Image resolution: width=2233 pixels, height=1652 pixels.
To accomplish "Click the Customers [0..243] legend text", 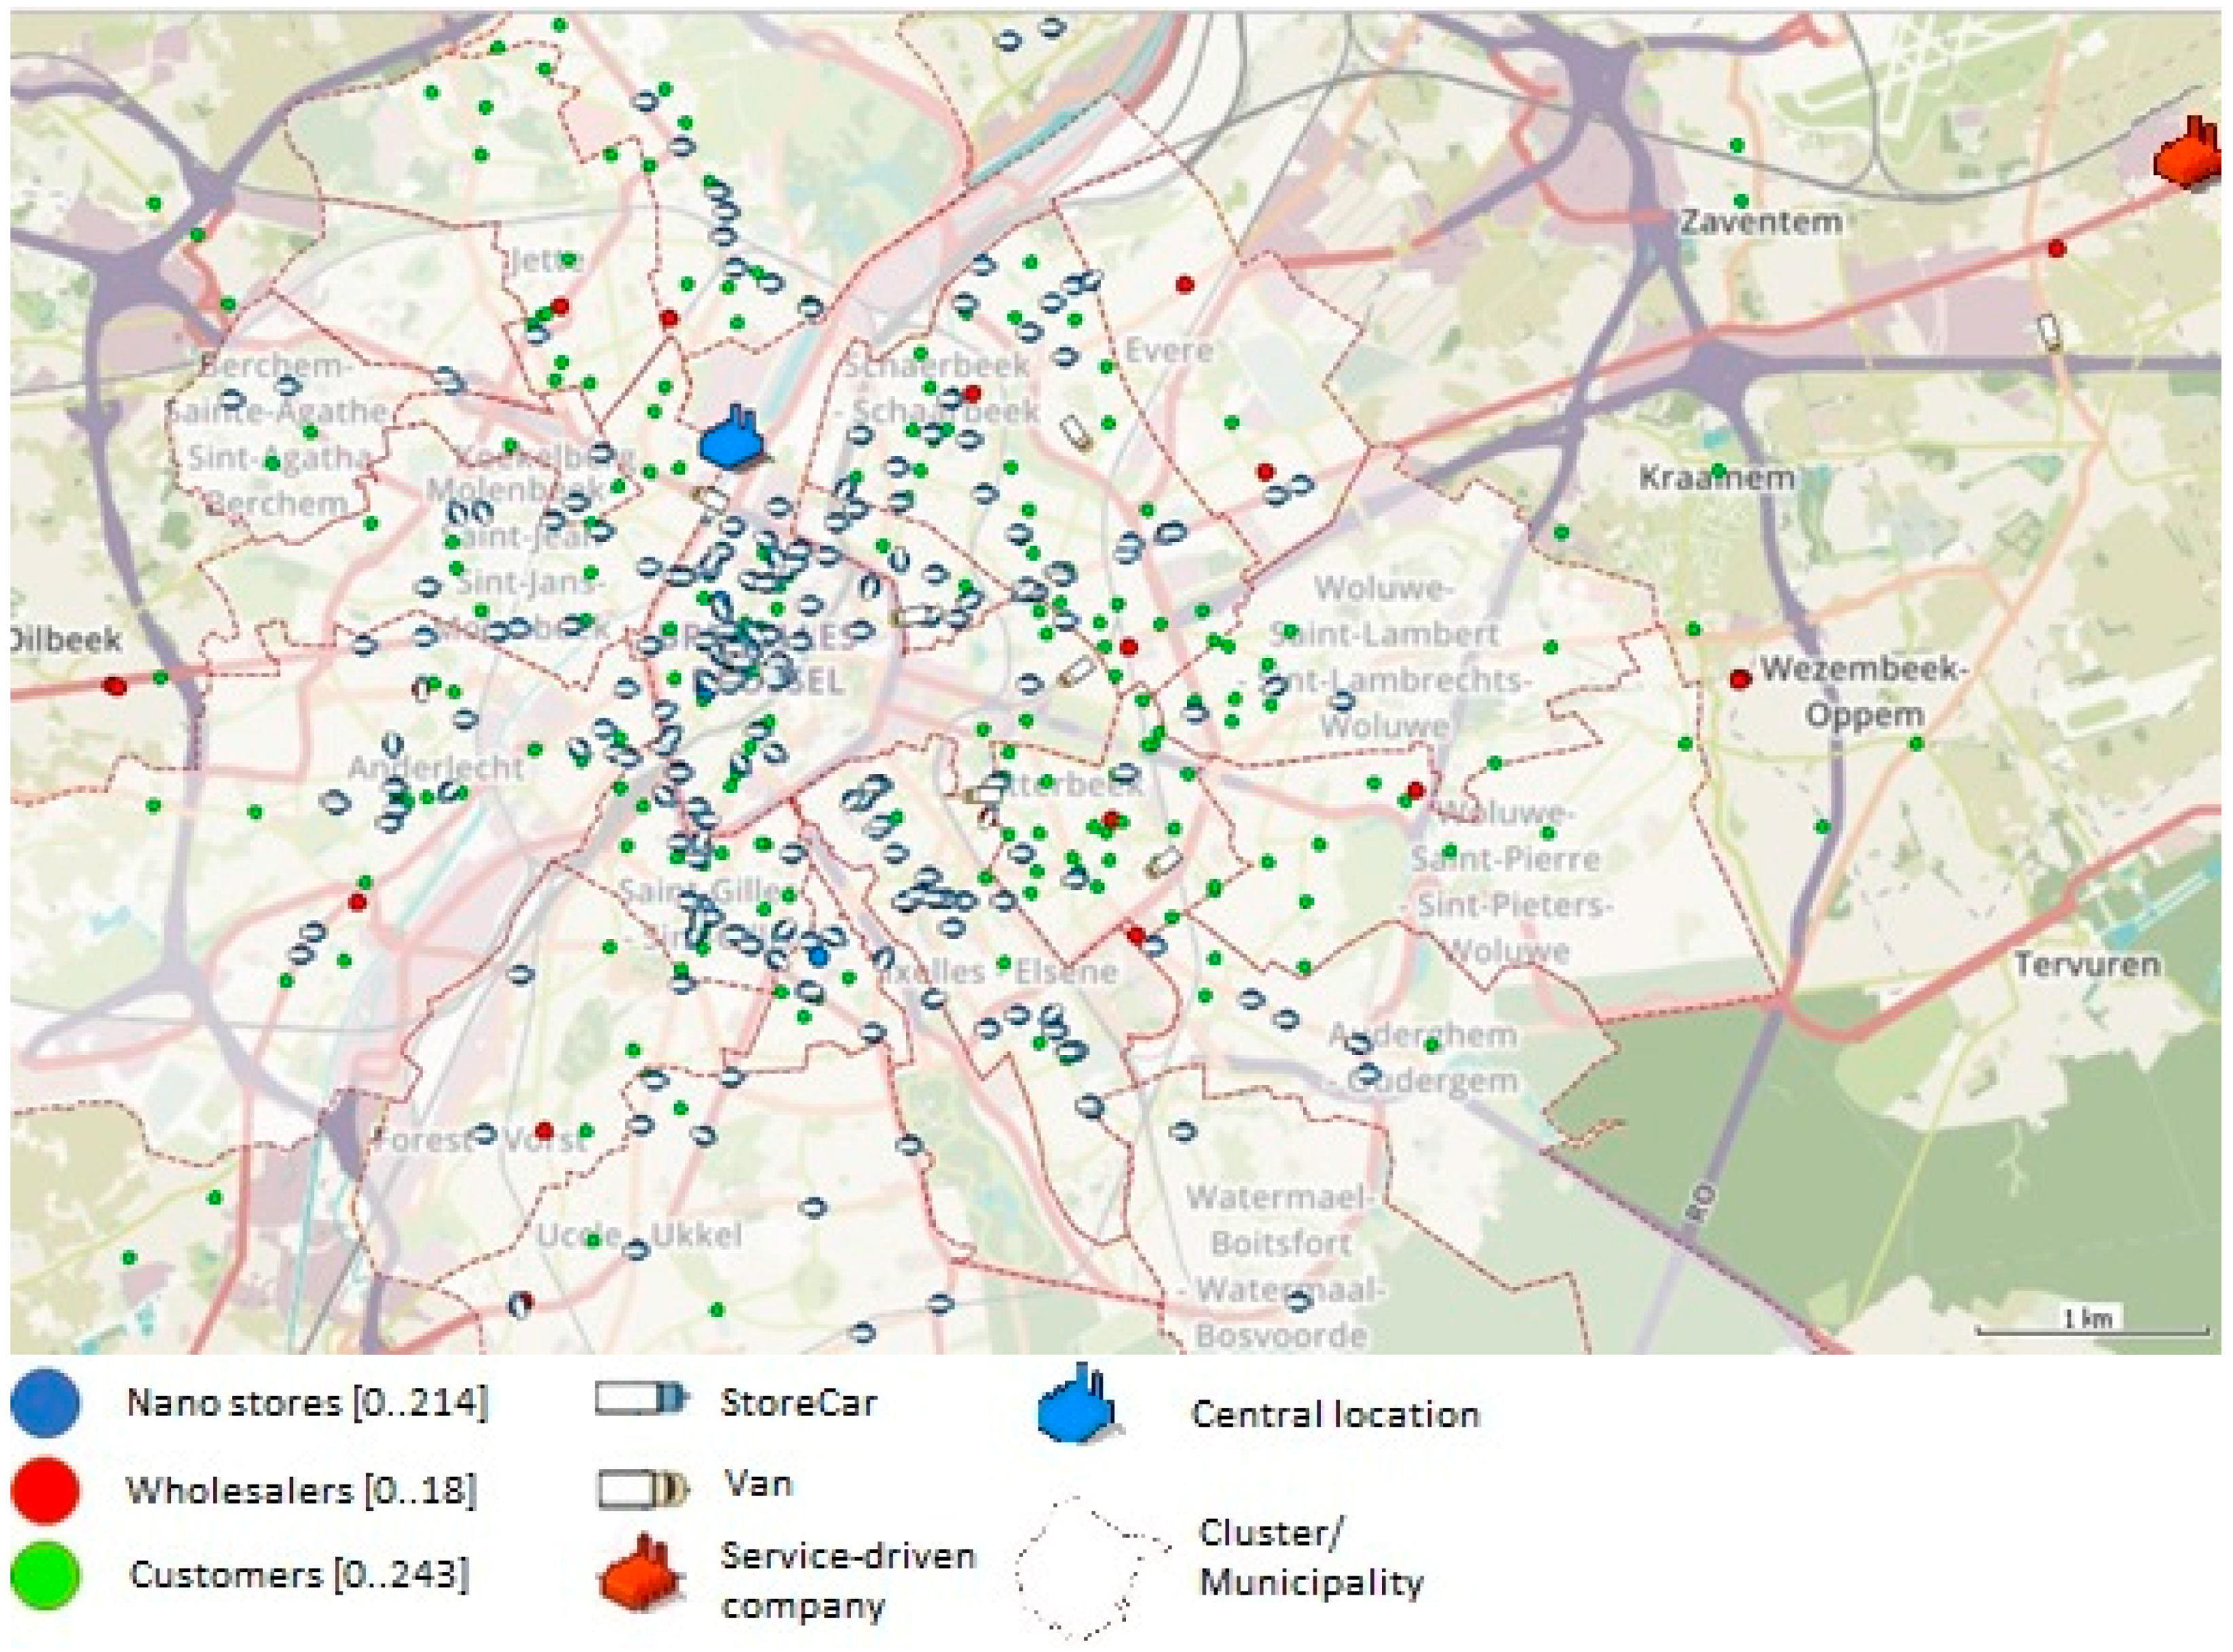I will 298,1575.
